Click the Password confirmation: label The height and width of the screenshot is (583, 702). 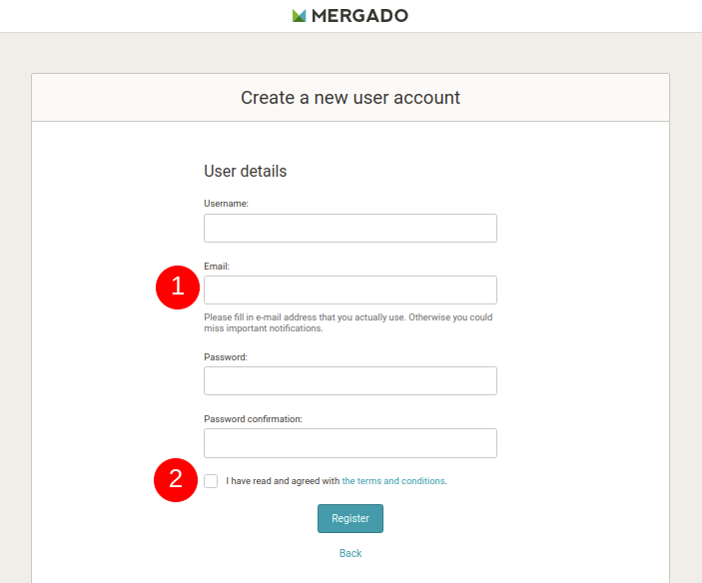coord(253,419)
